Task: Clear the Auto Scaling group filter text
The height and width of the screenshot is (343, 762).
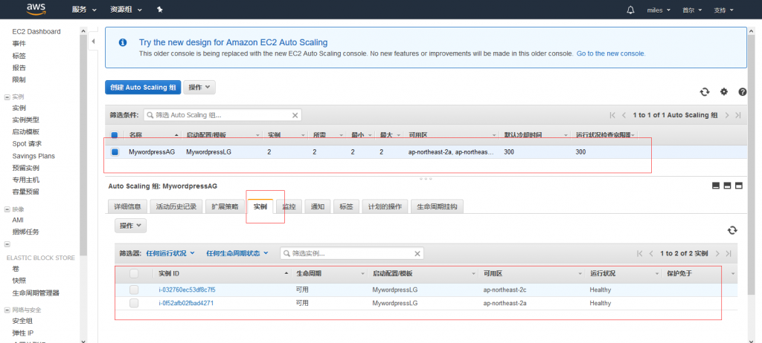Action: click(x=295, y=115)
